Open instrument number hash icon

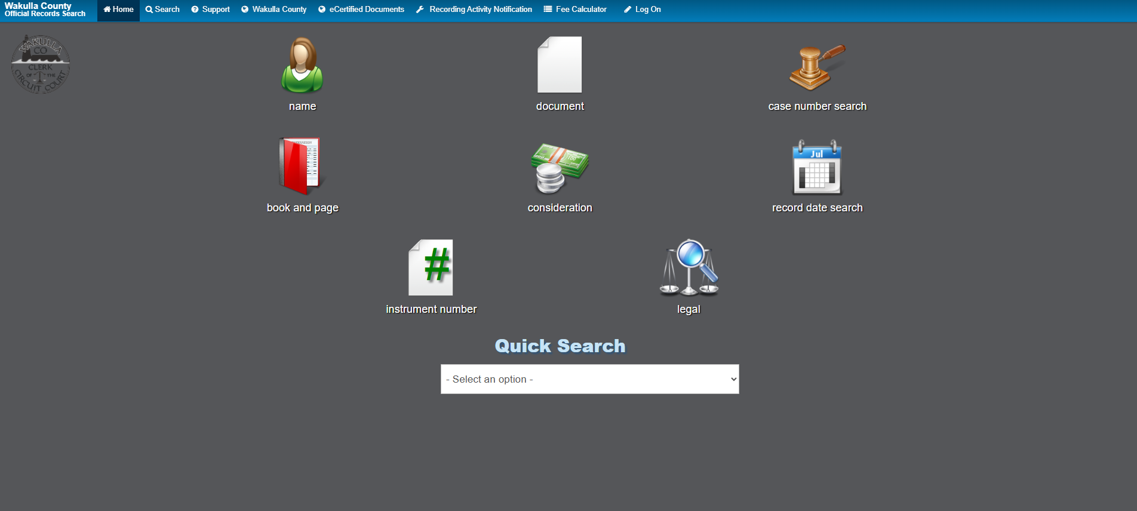431,267
